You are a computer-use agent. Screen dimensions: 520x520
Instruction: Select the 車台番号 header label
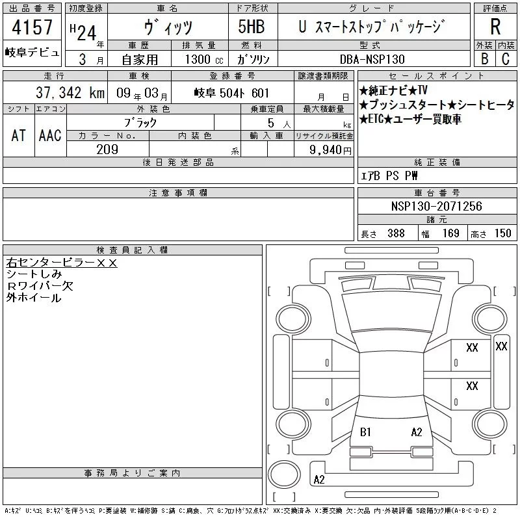pos(437,192)
